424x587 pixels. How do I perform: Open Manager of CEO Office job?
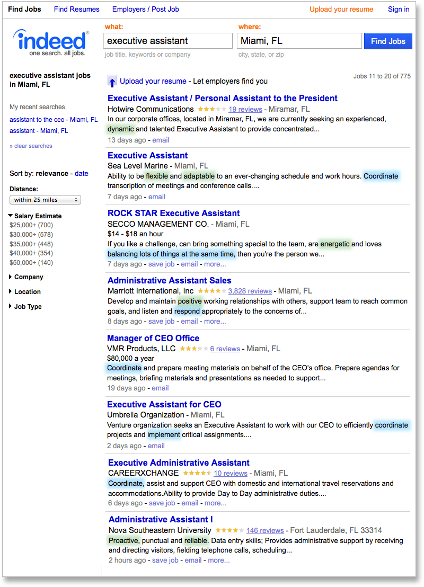153,339
